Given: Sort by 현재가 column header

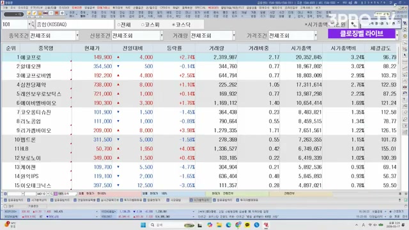Looking at the screenshot, I should (92, 49).
